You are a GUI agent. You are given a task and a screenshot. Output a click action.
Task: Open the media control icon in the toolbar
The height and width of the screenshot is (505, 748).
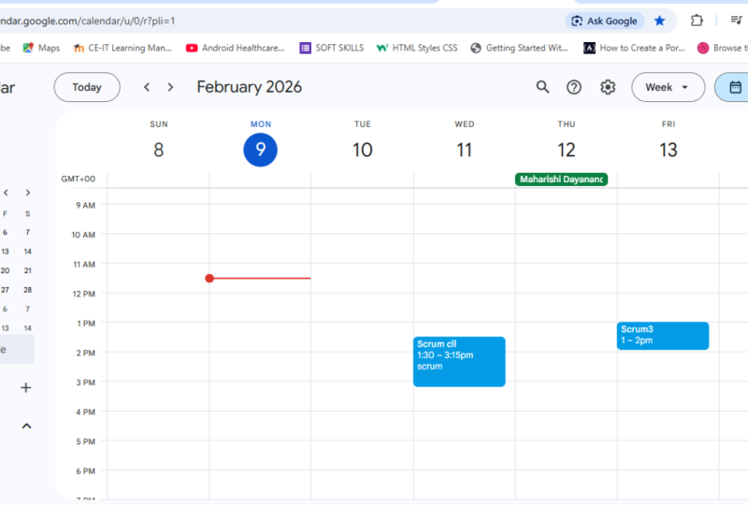736,20
